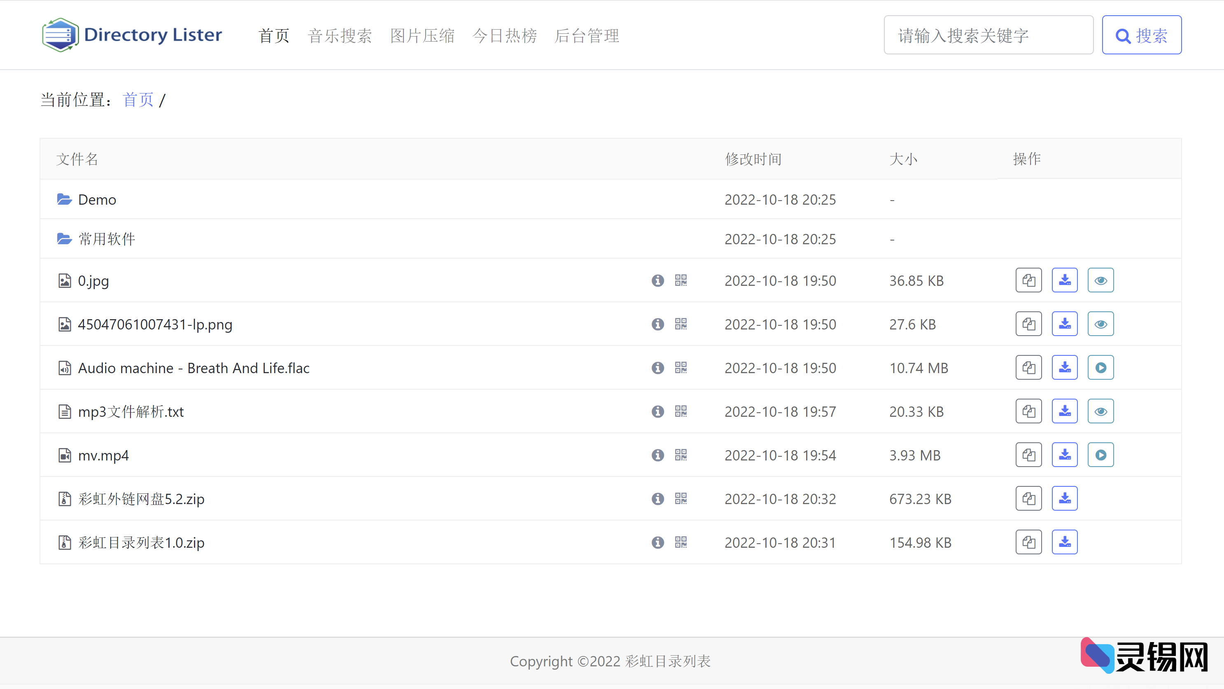Open the 常用软件 folder

coord(107,239)
